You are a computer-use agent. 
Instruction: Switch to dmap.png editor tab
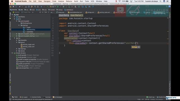point(60,12)
